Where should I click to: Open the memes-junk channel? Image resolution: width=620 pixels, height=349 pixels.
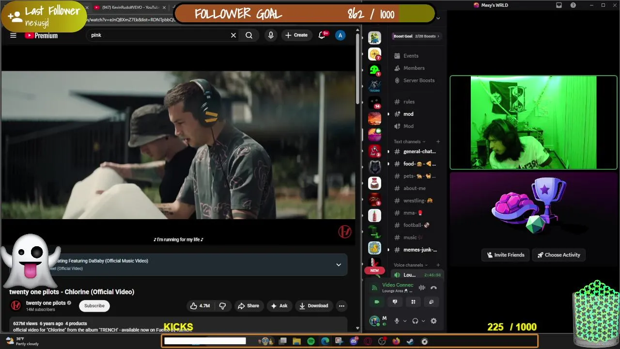pos(420,250)
